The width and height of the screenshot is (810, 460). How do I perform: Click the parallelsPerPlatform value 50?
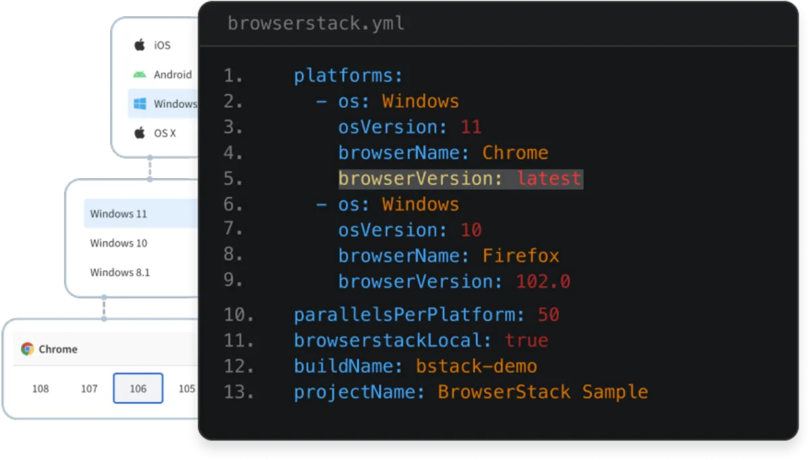pyautogui.click(x=548, y=314)
